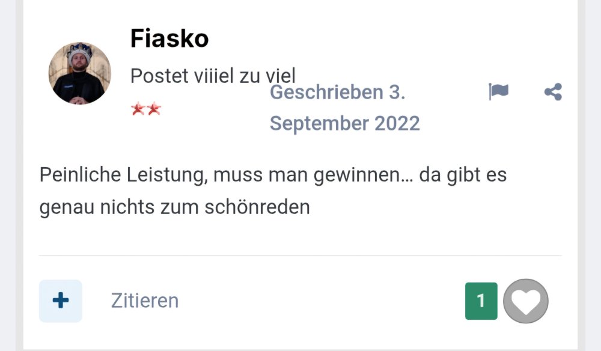Click the "genau nichts zum schönreden" line
This screenshot has width=601, height=351.
tap(174, 207)
